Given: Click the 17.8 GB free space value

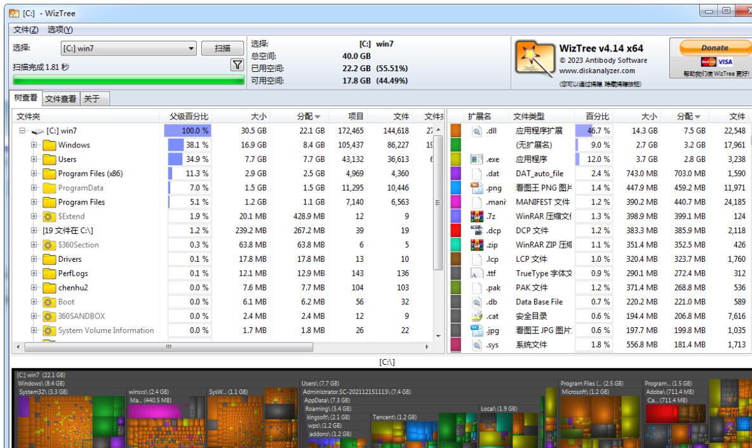Looking at the screenshot, I should pyautogui.click(x=356, y=81).
